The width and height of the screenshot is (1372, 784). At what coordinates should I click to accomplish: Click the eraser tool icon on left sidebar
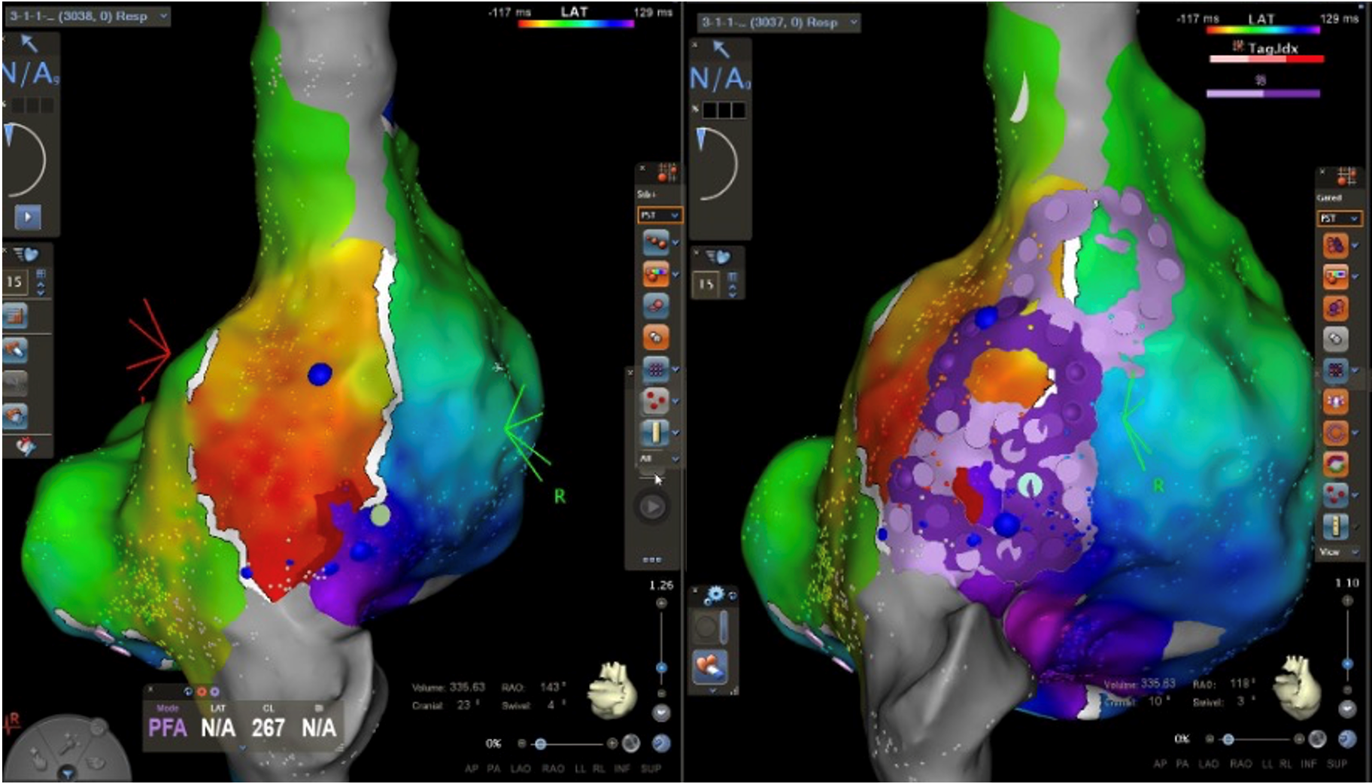tap(15, 350)
